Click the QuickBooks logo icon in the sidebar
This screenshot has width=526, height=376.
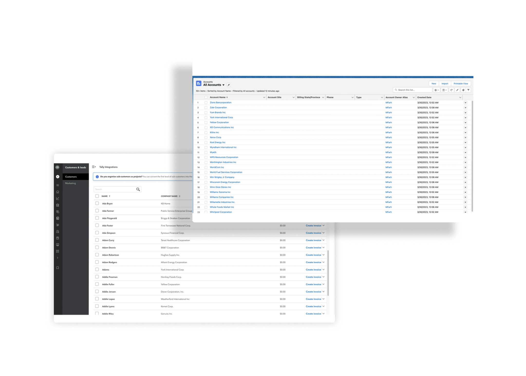pos(58,167)
